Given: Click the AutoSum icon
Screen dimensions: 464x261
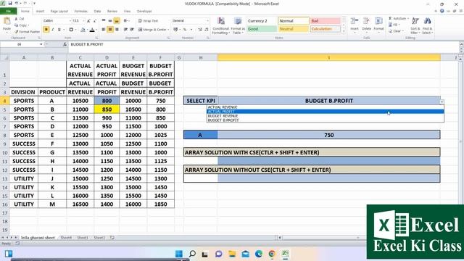Looking at the screenshot, I should [390, 18].
